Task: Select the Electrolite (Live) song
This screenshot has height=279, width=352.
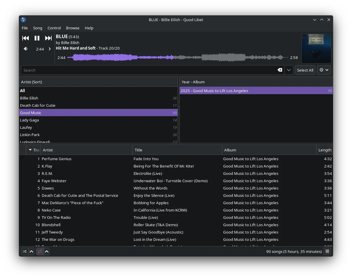Action: pos(176,173)
